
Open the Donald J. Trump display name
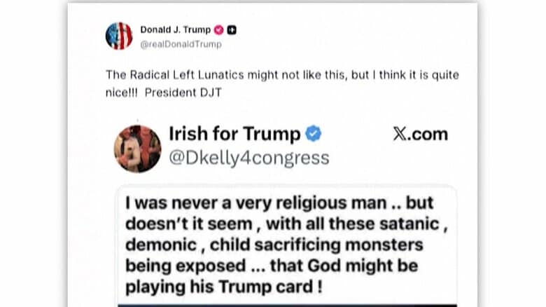[x=175, y=30]
